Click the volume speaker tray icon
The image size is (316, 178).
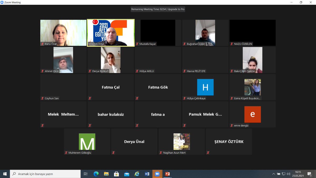[288, 174]
